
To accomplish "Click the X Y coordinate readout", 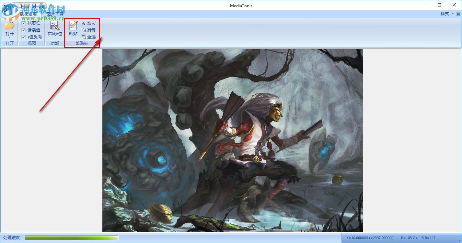I will (370, 238).
